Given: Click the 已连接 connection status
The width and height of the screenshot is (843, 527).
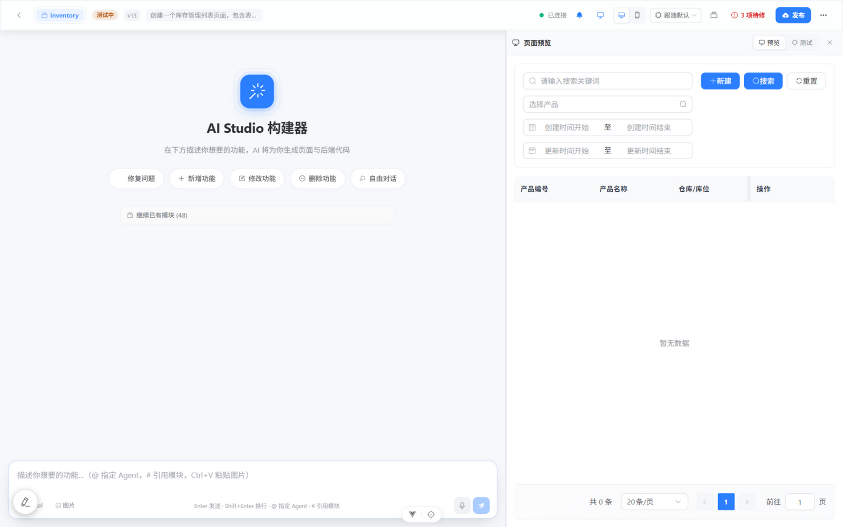Looking at the screenshot, I should 553,15.
